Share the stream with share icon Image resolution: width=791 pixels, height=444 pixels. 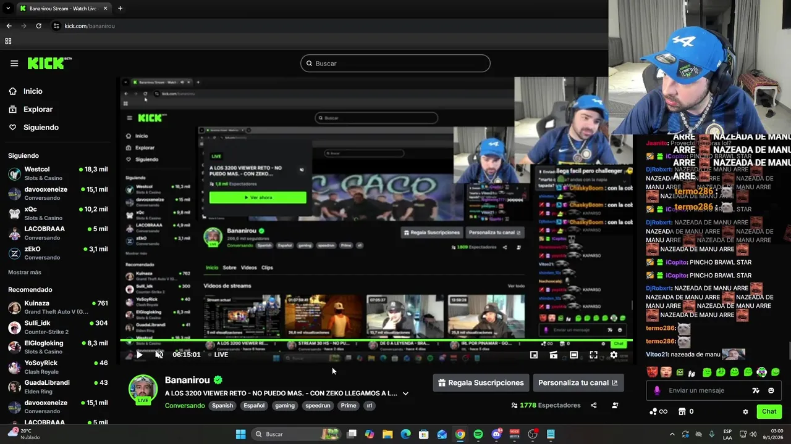click(x=594, y=405)
